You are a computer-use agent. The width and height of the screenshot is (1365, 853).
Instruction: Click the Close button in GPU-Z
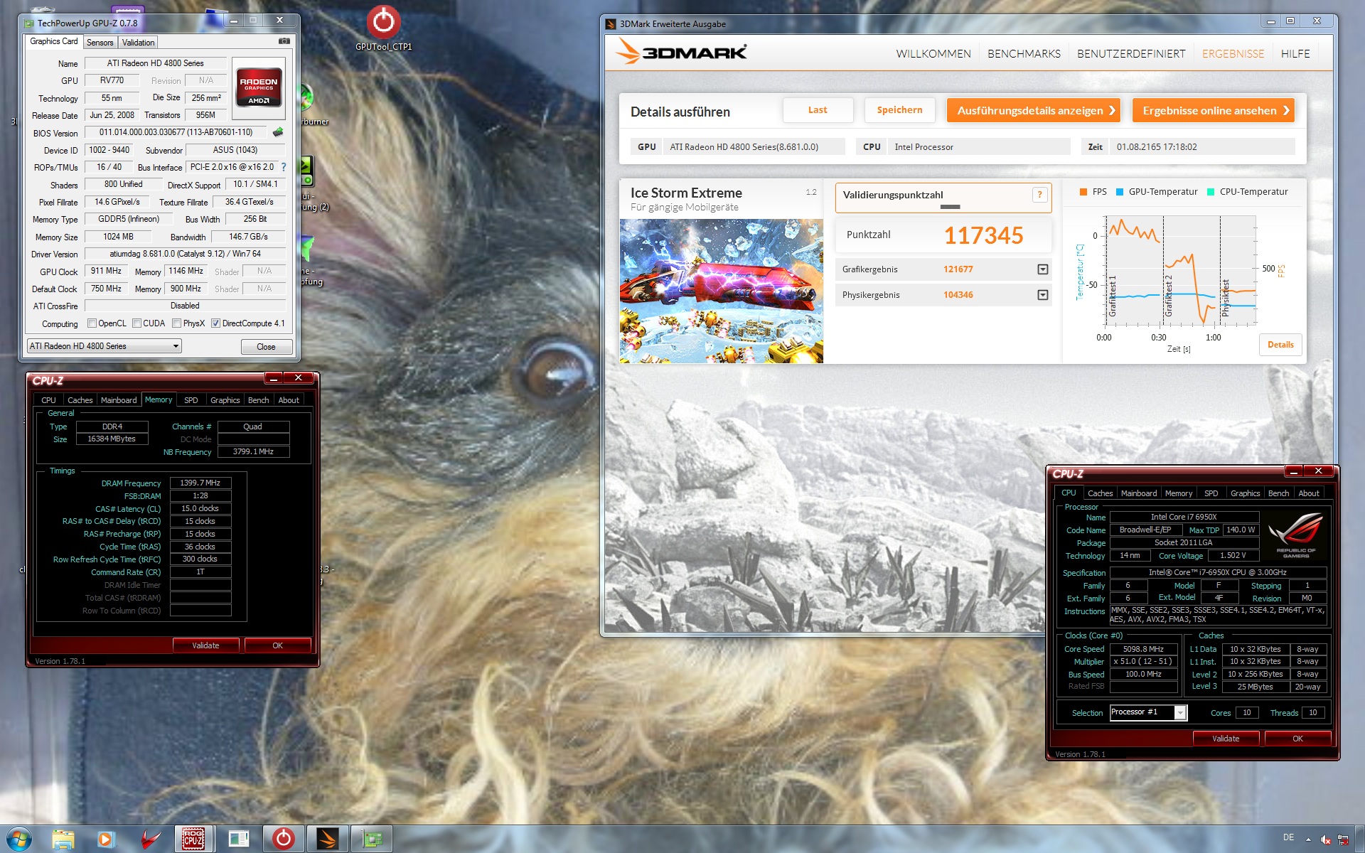coord(266,346)
